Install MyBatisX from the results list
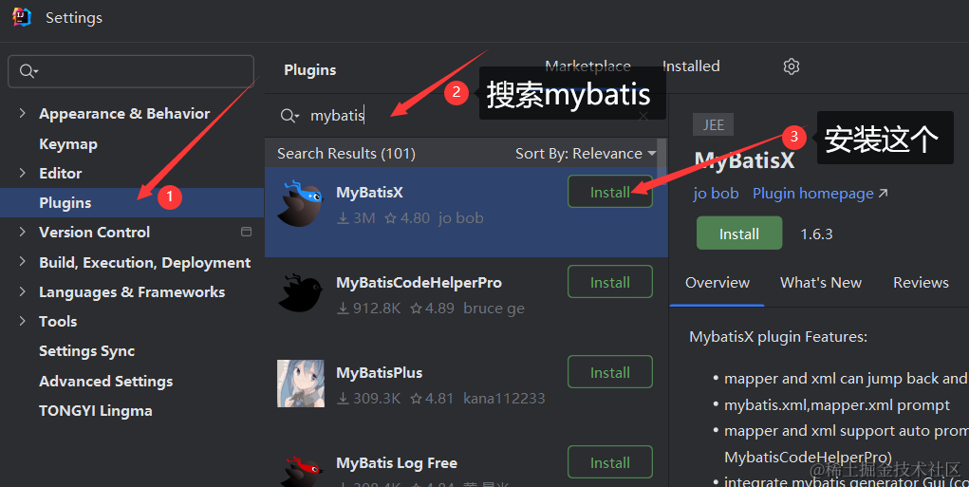This screenshot has height=487, width=969. click(609, 192)
